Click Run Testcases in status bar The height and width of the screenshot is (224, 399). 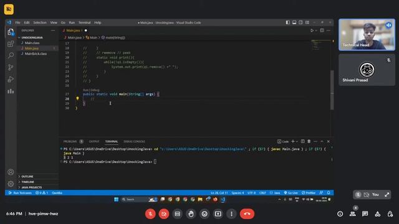point(20,193)
